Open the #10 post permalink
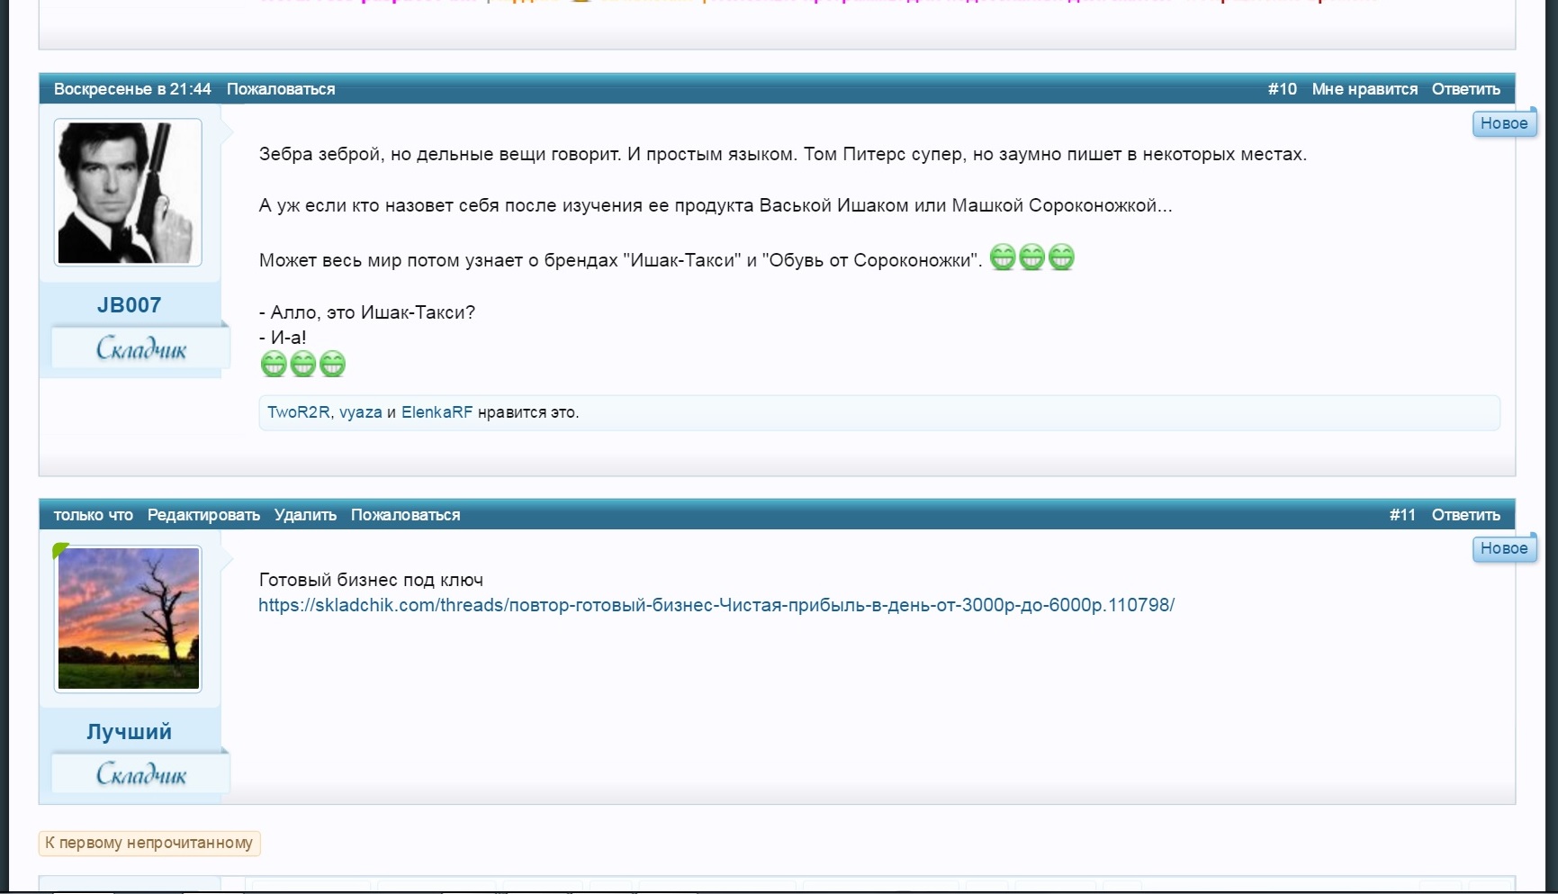Image resolution: width=1558 pixels, height=894 pixels. point(1282,89)
